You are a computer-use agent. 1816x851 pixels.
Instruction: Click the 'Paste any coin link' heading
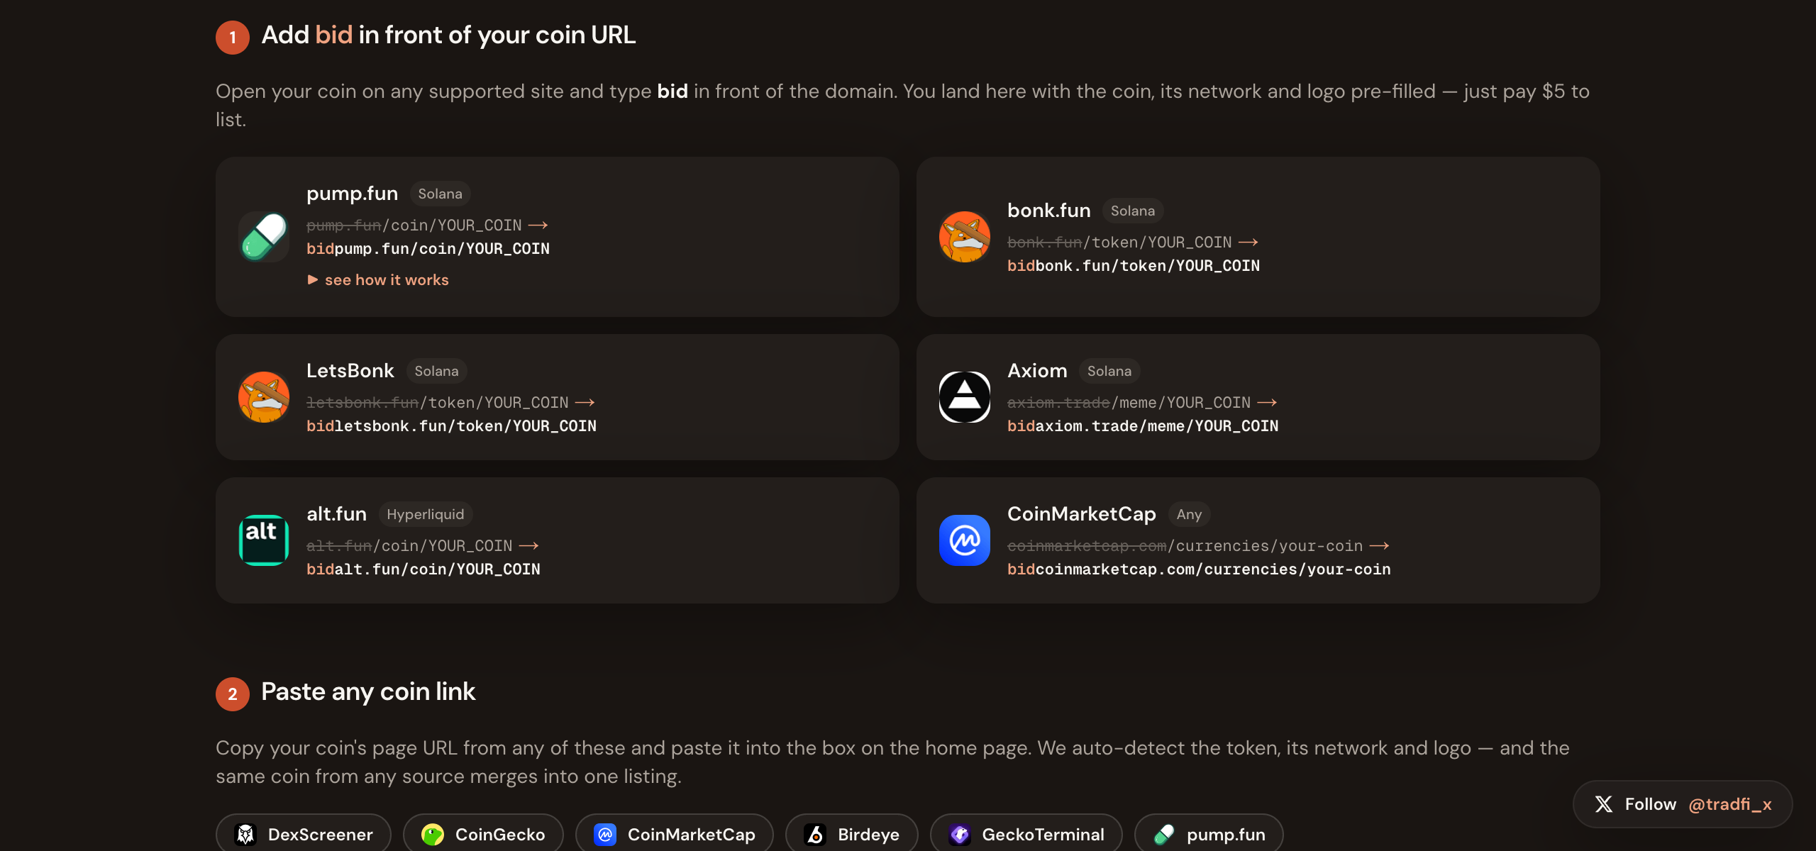pyautogui.click(x=368, y=692)
